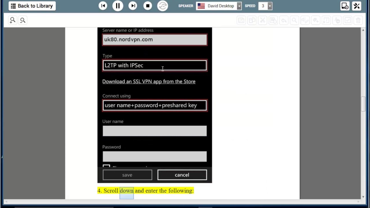Click the 'SPEAKER' label
The image size is (370, 208).
[x=186, y=6]
